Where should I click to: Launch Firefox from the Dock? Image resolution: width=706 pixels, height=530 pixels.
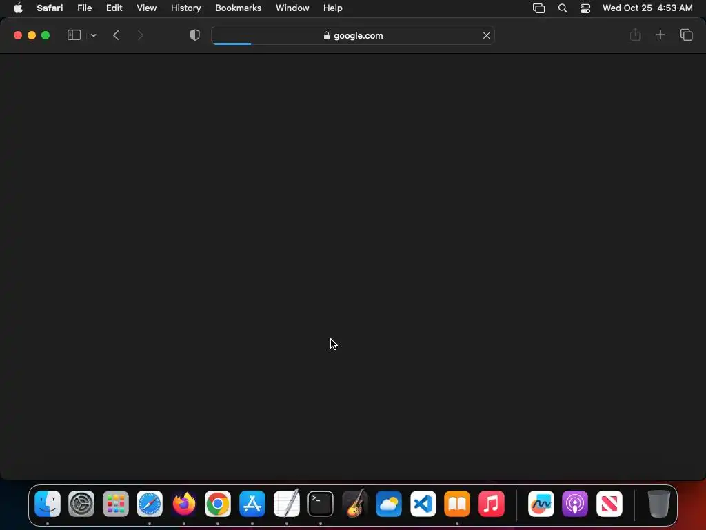[183, 503]
